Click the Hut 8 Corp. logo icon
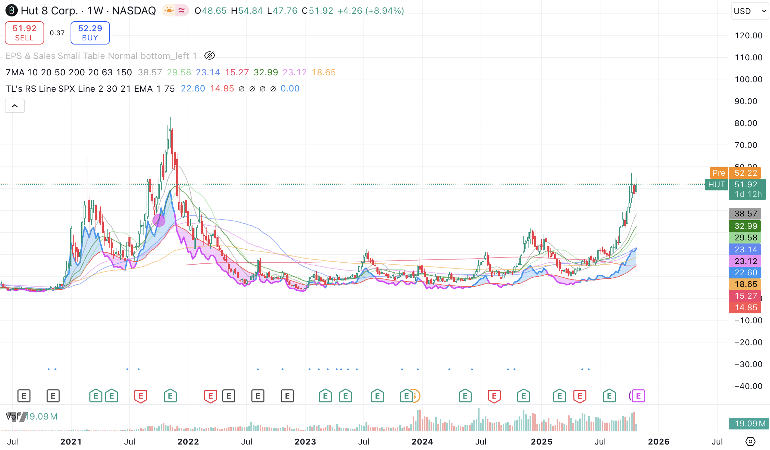Image resolution: width=770 pixels, height=450 pixels. point(11,11)
